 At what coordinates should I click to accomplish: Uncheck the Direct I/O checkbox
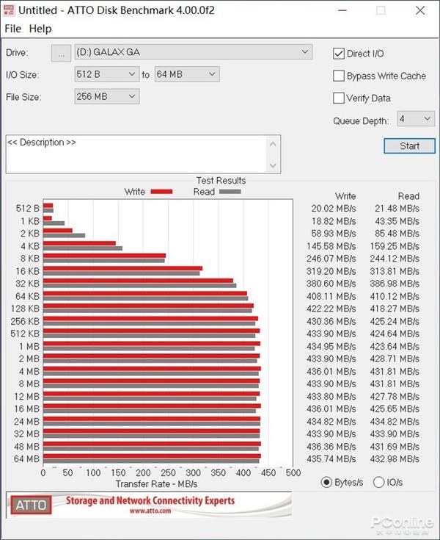pos(339,54)
